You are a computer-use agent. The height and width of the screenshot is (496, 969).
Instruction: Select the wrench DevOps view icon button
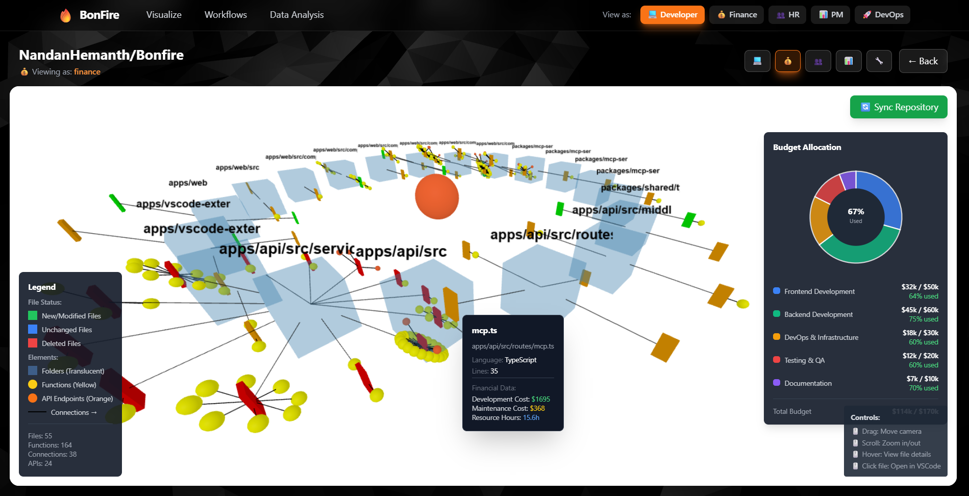coord(879,61)
